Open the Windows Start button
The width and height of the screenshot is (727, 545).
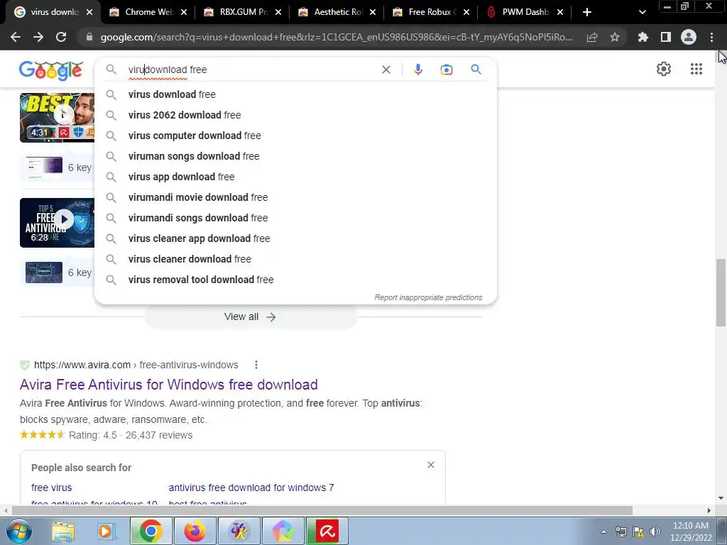point(19,531)
